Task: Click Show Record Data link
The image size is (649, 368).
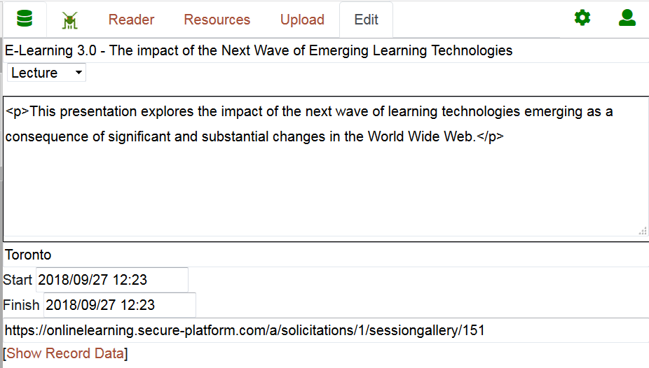Action: coord(65,353)
